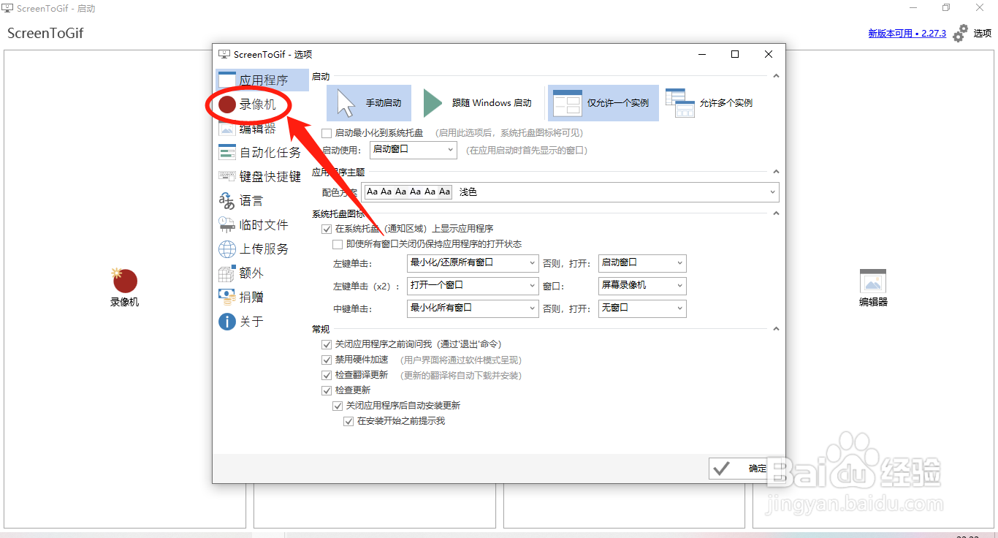Viewport: 998px width, 538px height.
Task: Toggle 在系统托盘上显示应用程序 checkbox
Action: coord(327,229)
